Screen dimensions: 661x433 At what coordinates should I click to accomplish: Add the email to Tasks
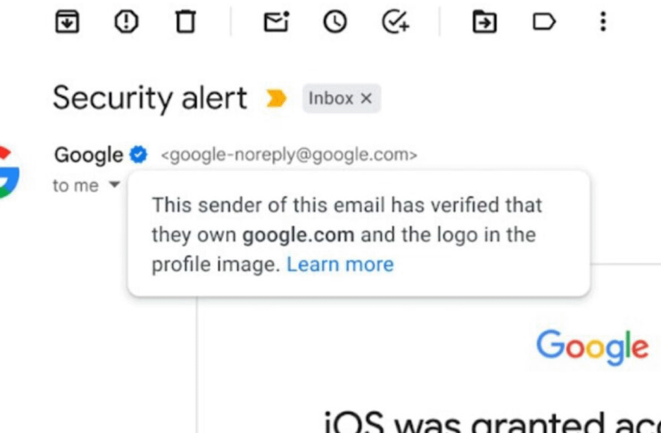[395, 21]
